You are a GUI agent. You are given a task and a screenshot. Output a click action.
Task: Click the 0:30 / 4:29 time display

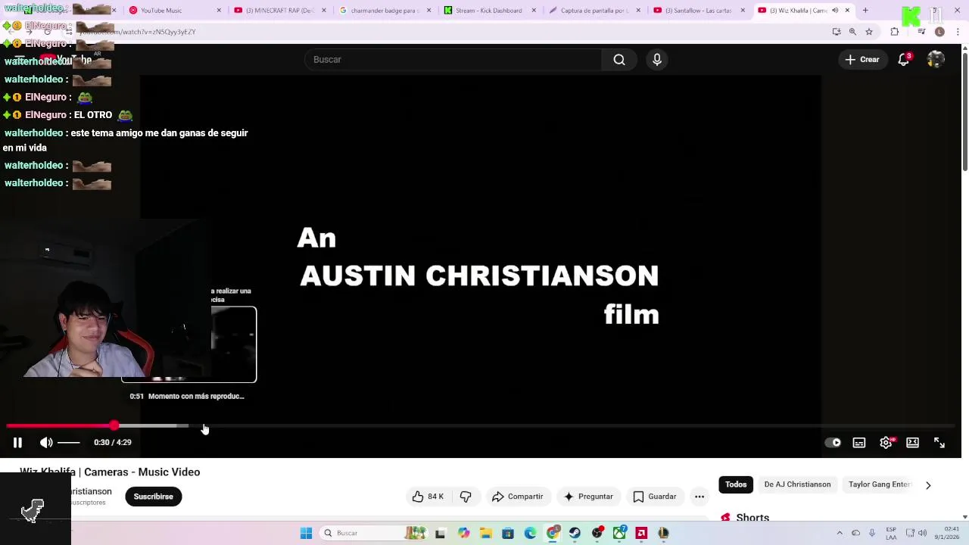click(x=113, y=443)
